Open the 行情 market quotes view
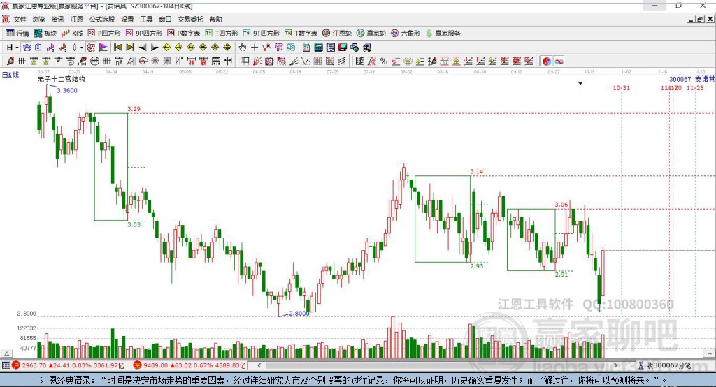This screenshot has height=387, width=716. click(17, 34)
